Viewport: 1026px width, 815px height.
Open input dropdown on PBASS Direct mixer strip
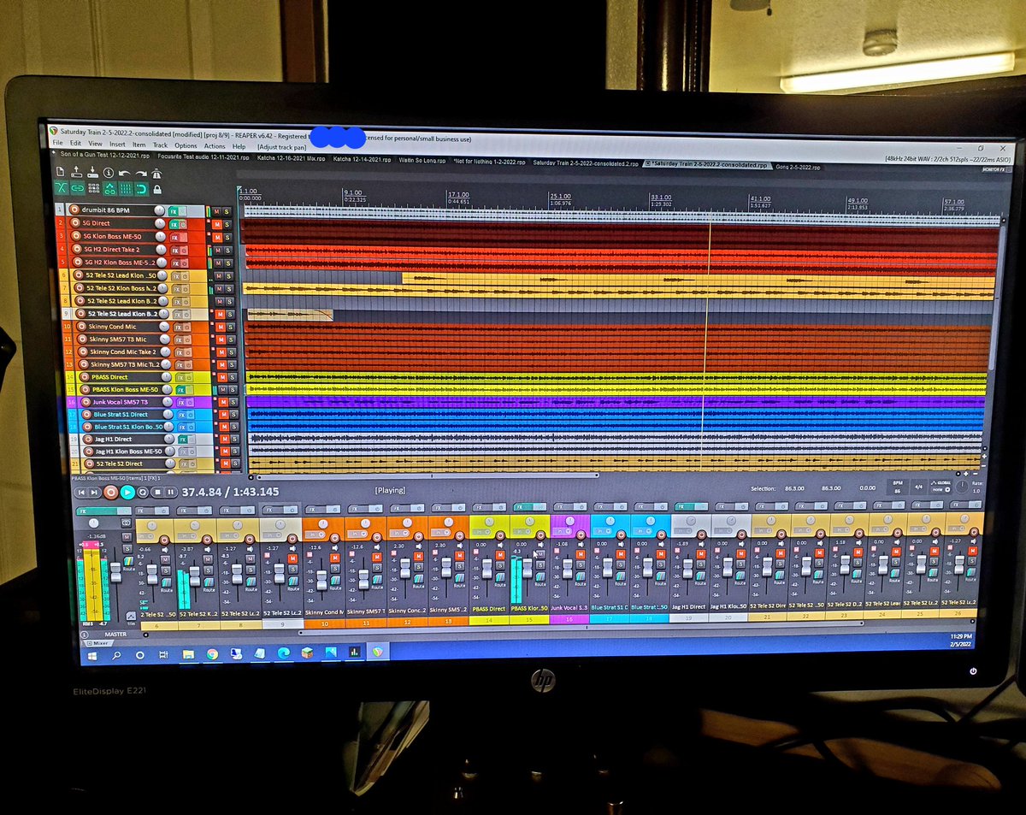coord(481,532)
